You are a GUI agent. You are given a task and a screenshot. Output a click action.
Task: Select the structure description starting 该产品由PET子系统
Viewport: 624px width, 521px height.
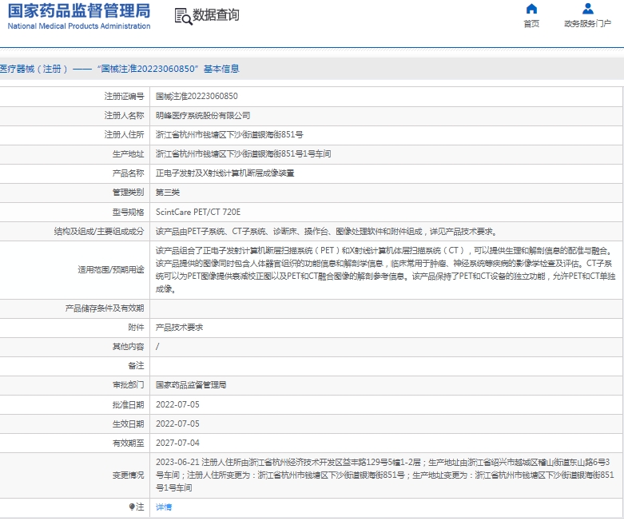click(x=326, y=231)
